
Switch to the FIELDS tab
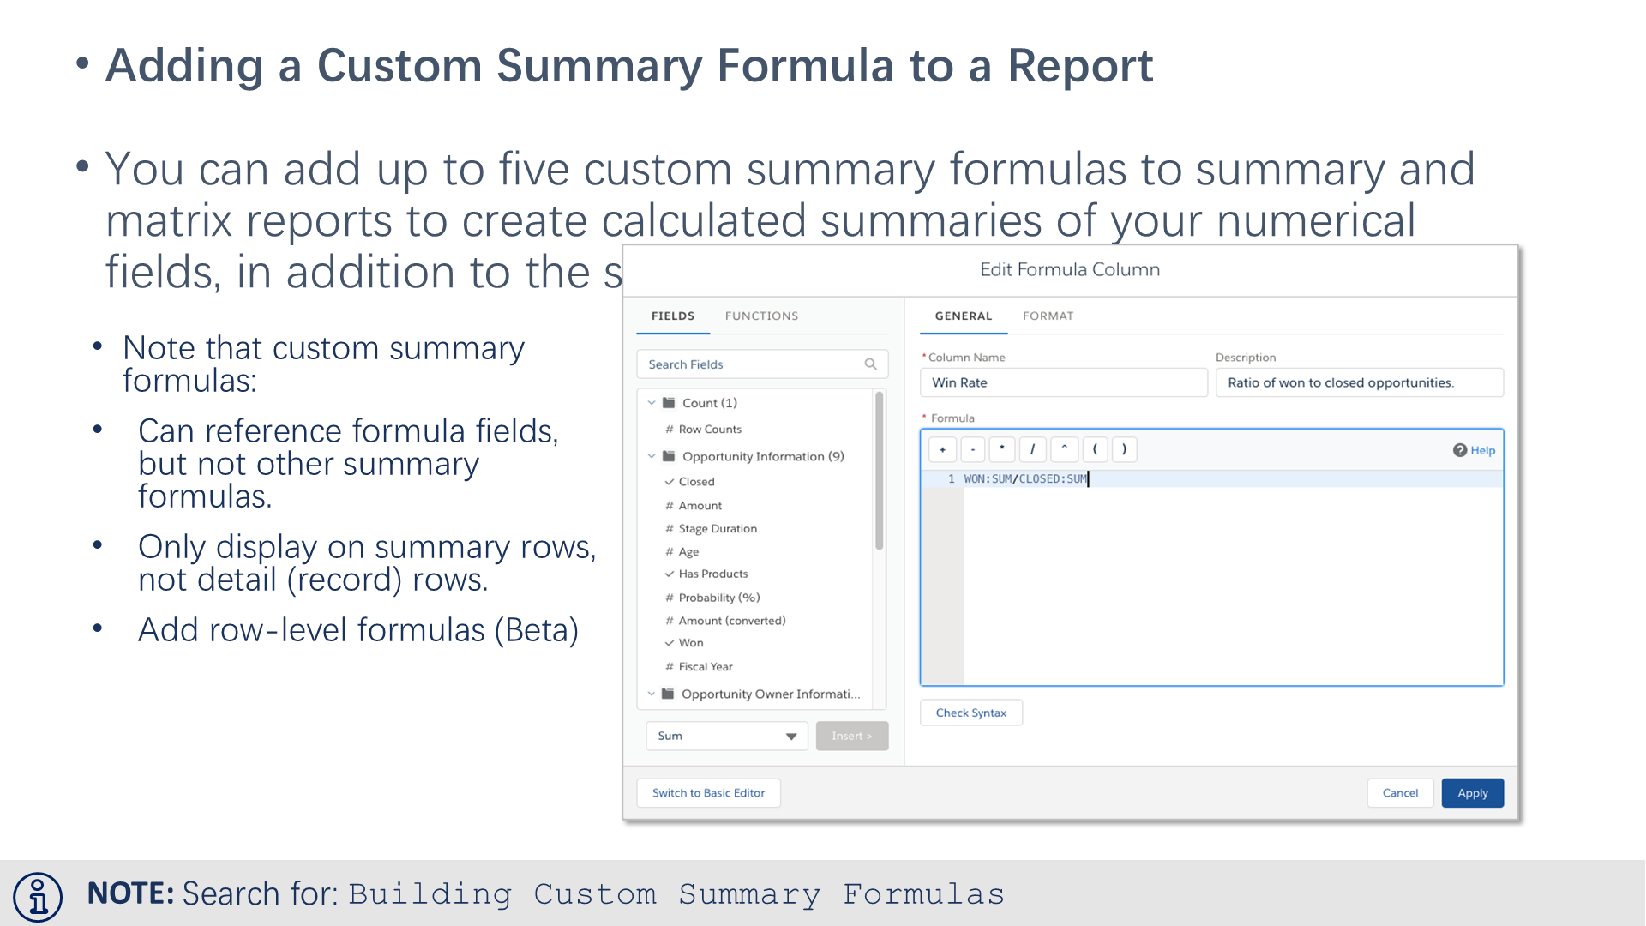(673, 316)
